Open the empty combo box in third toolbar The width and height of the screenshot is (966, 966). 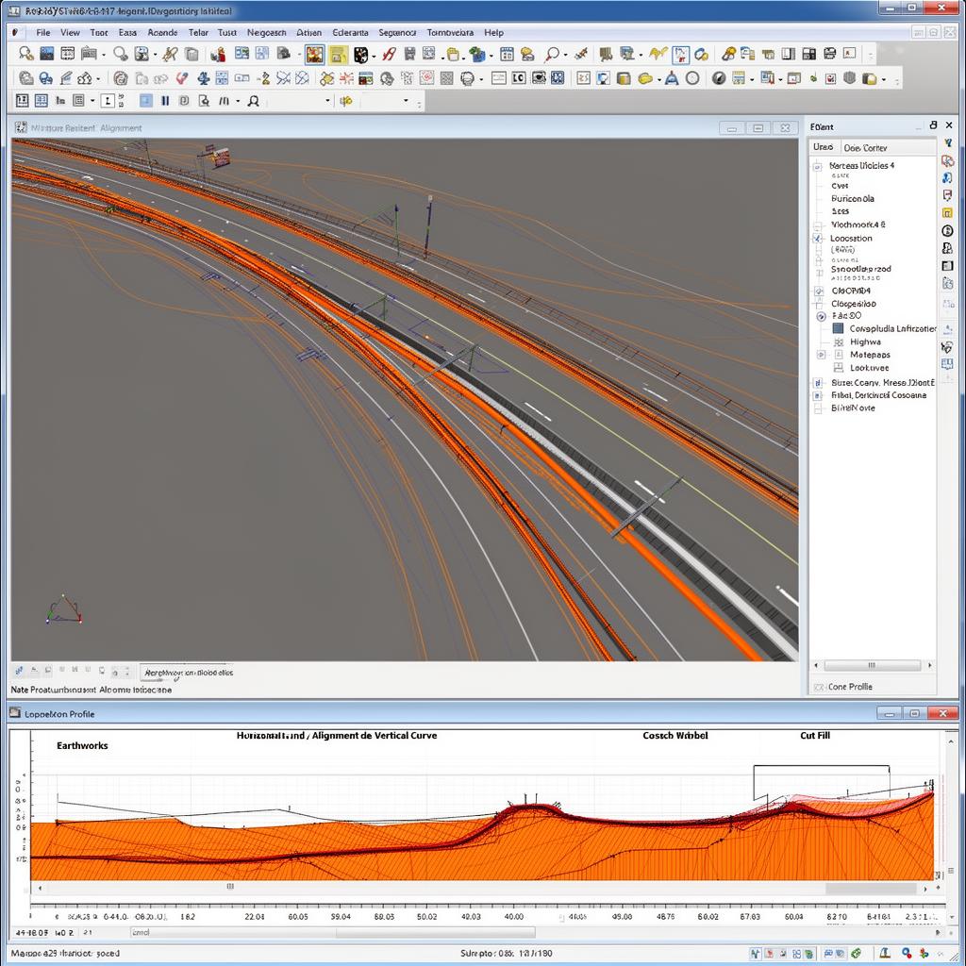(x=297, y=100)
